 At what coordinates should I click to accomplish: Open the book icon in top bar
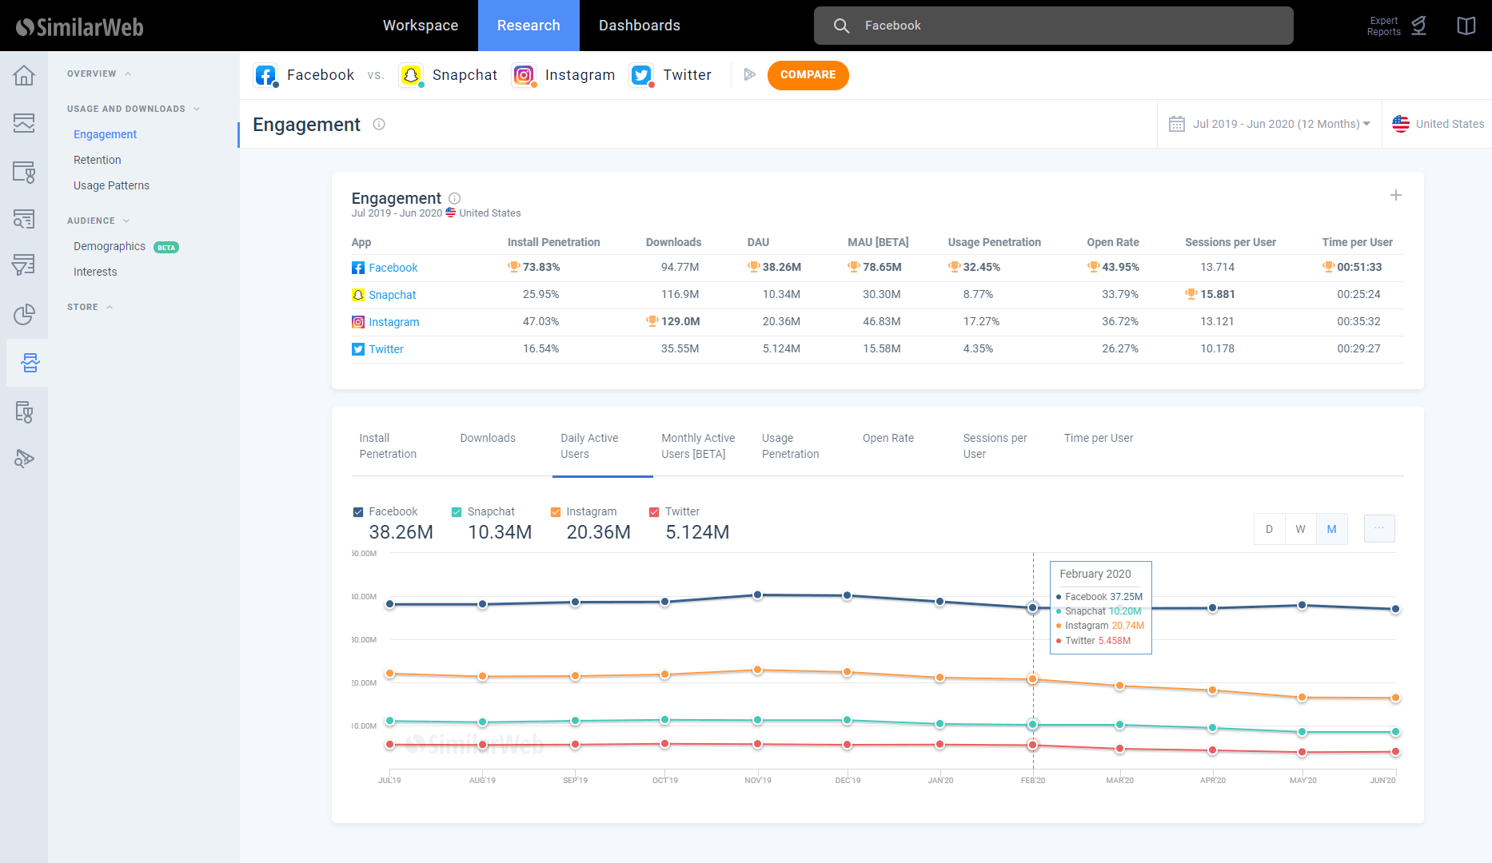(x=1466, y=26)
